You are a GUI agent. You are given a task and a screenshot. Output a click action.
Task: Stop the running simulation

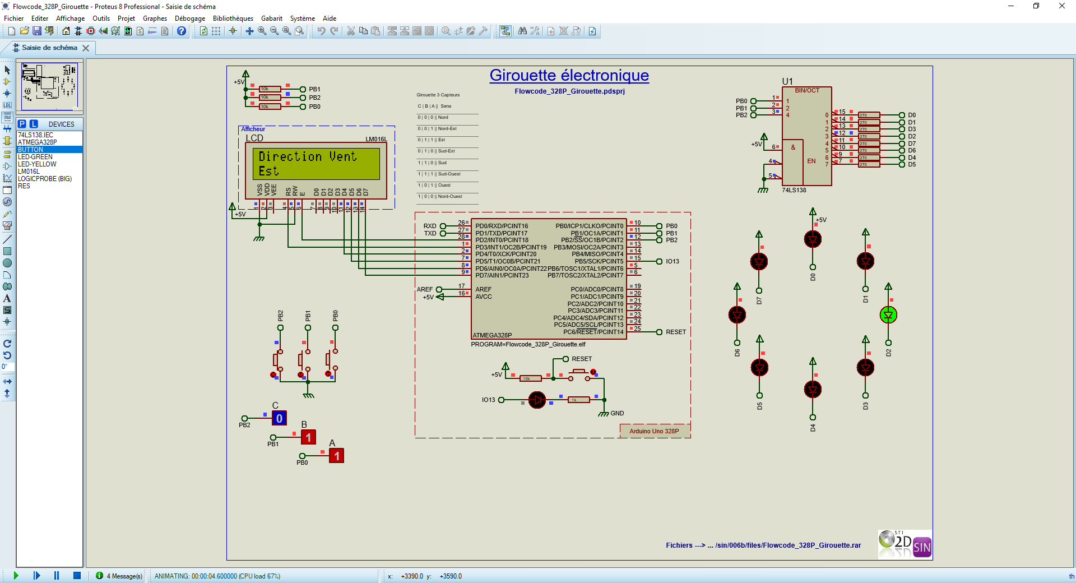tap(77, 576)
